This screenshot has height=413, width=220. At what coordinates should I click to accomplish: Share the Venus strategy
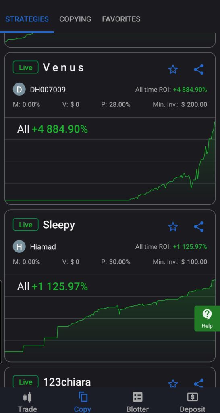pyautogui.click(x=199, y=69)
